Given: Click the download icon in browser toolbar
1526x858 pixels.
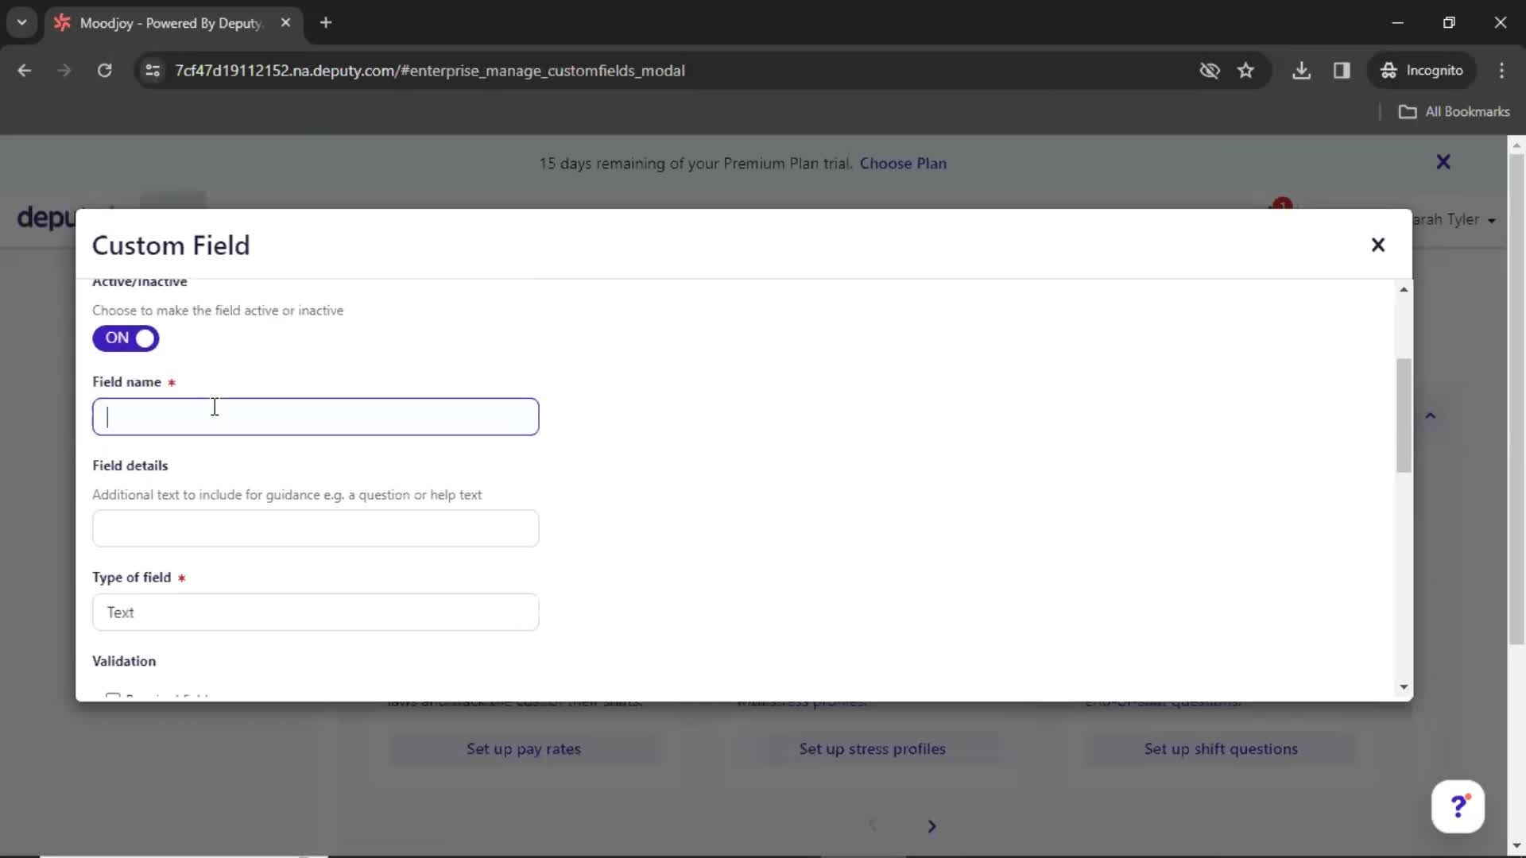Looking at the screenshot, I should coord(1302,70).
